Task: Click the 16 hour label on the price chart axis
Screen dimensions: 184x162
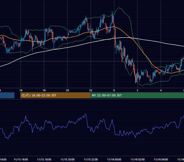Action: tap(21, 90)
